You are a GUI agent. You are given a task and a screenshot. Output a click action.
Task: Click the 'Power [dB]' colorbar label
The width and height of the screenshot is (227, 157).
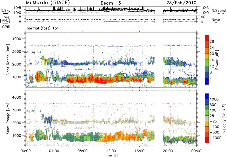[x=217, y=60]
